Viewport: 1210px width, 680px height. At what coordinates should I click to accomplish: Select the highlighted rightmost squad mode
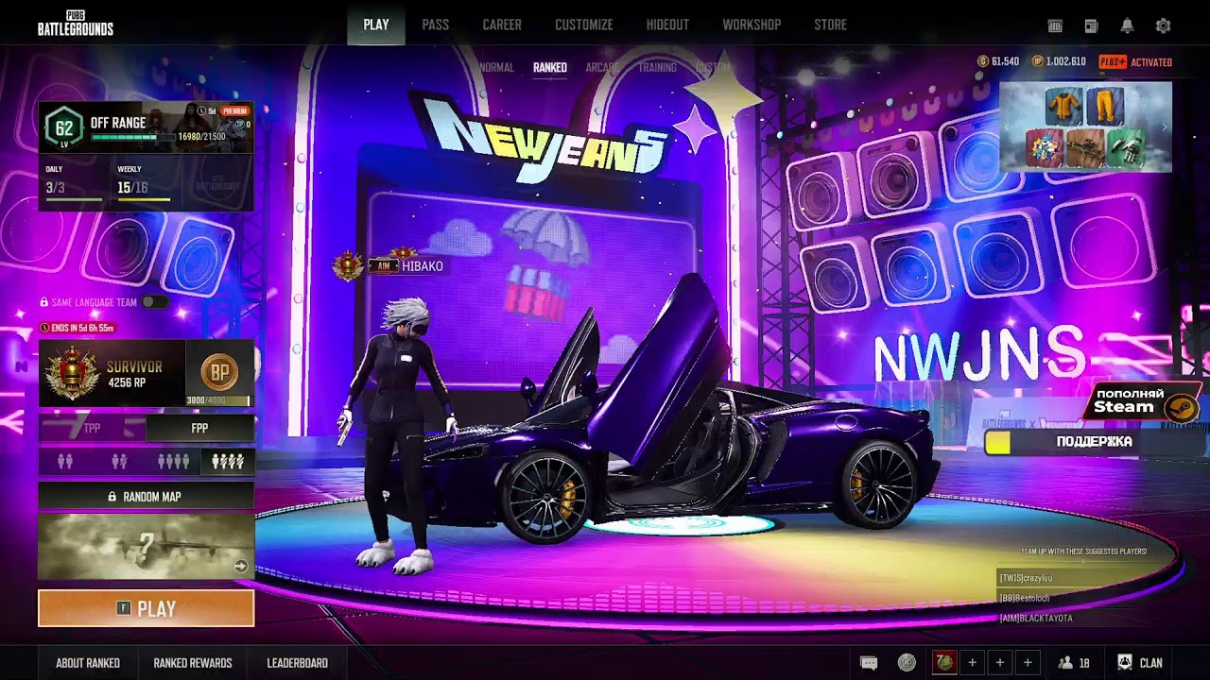coord(227,462)
